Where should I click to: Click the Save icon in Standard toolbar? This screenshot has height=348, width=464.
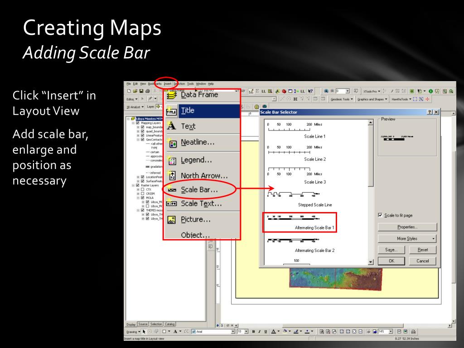point(140,91)
